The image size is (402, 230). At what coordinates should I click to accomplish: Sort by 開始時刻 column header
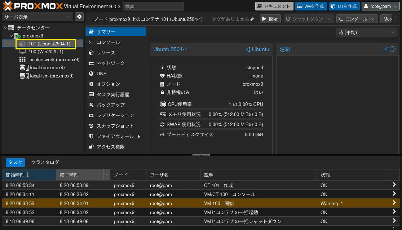(29, 175)
